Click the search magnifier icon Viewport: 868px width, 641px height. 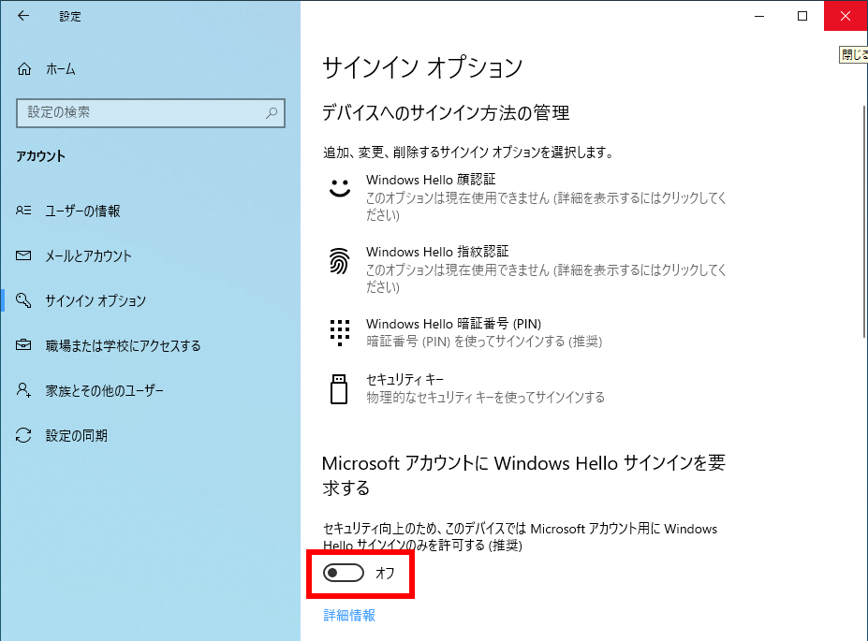[x=272, y=113]
